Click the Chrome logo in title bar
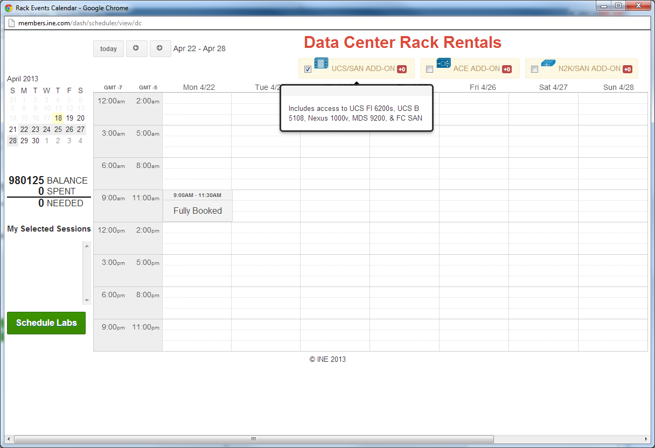 coord(9,9)
